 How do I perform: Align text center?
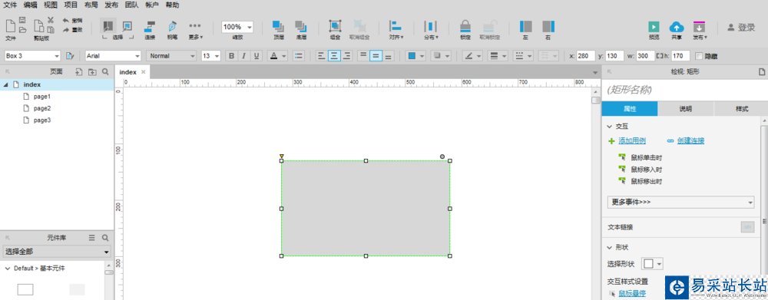(x=334, y=56)
